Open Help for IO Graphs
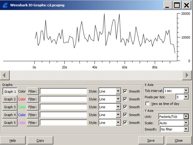Viewport: 193px width, 145px height. (13, 140)
